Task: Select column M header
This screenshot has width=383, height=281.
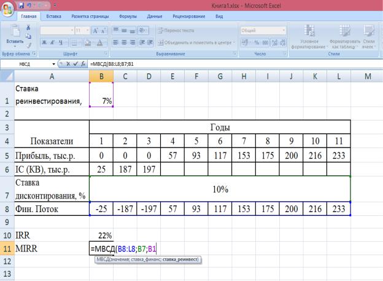Action: [x=368, y=76]
